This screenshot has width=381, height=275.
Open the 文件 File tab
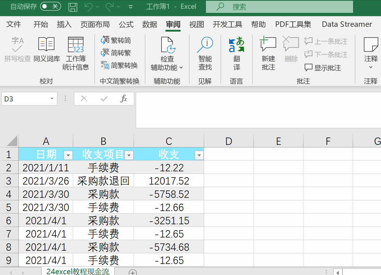[x=13, y=24]
